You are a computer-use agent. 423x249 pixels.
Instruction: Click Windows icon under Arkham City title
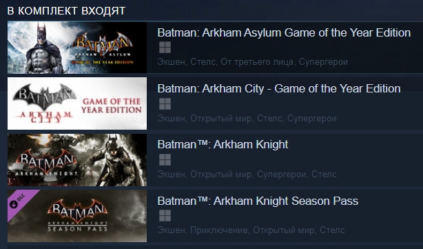point(165,103)
